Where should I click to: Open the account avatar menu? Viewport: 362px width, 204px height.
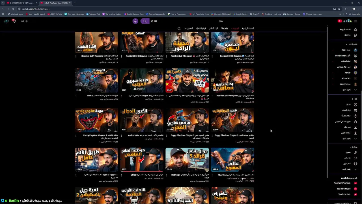[6, 21]
